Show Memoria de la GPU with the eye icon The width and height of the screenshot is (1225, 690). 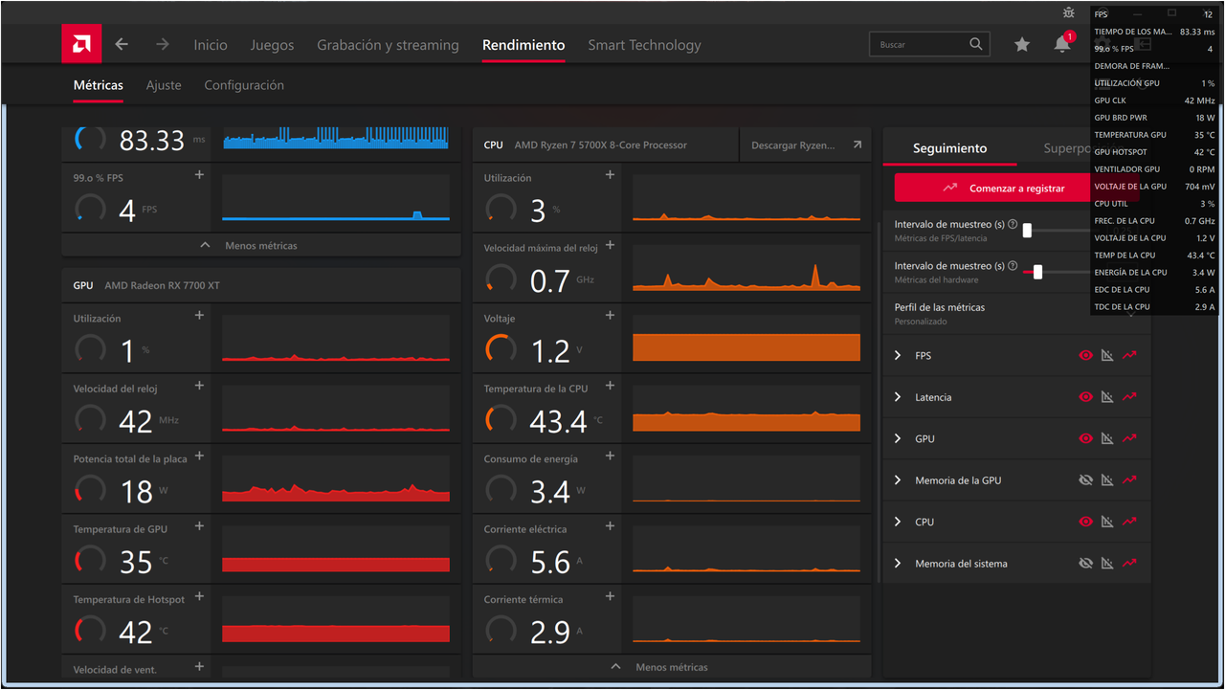[1085, 480]
